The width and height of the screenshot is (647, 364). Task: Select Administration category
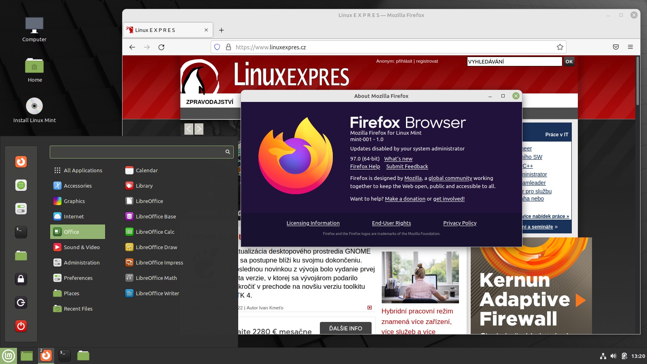pyautogui.click(x=78, y=262)
